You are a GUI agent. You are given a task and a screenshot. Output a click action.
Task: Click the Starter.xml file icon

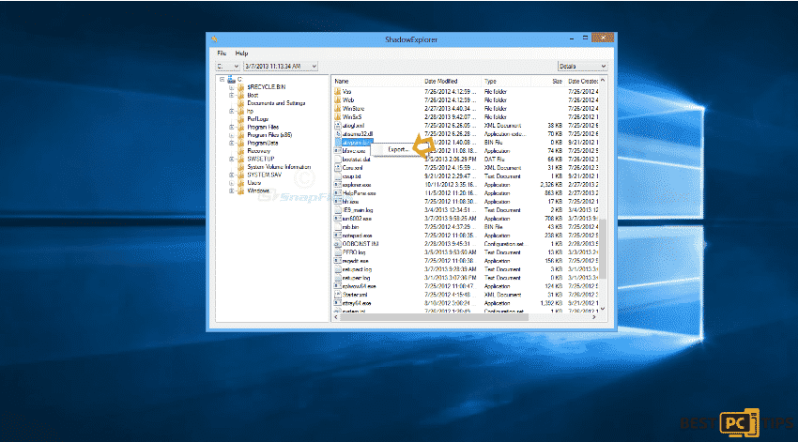(337, 295)
